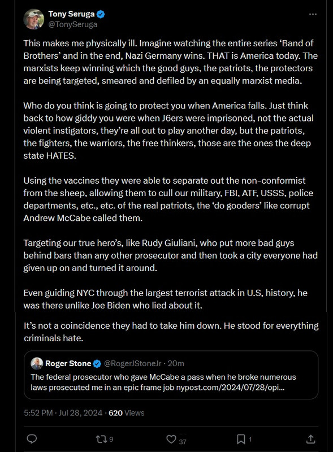The height and width of the screenshot is (452, 333).
Task: Click the 5:52 PM Jul 28, 2024 timestamp
Action: [x=63, y=413]
